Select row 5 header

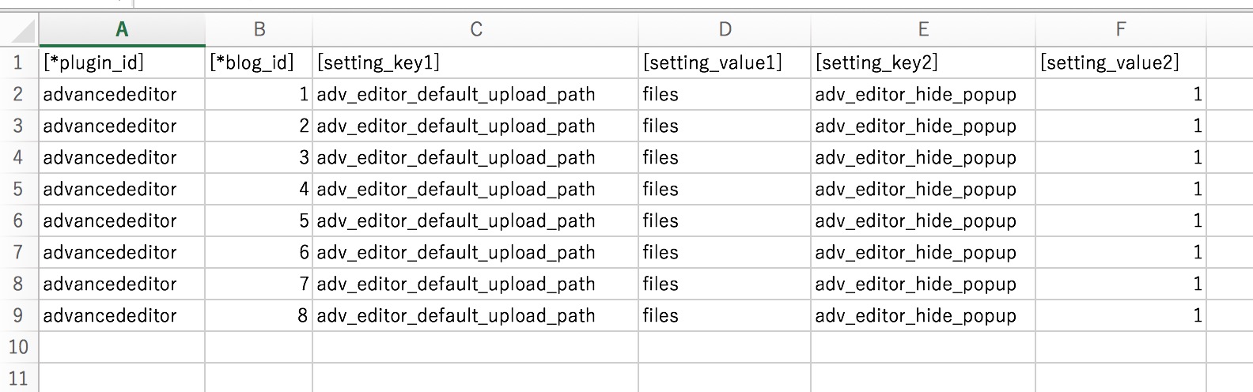[19, 189]
